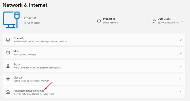Expand the Data usage chevron
Image resolution: width=190 pixels, height=101 pixels.
click(182, 21)
